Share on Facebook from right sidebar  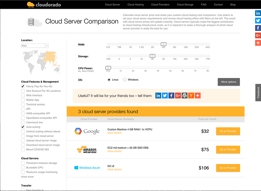(x=258, y=28)
